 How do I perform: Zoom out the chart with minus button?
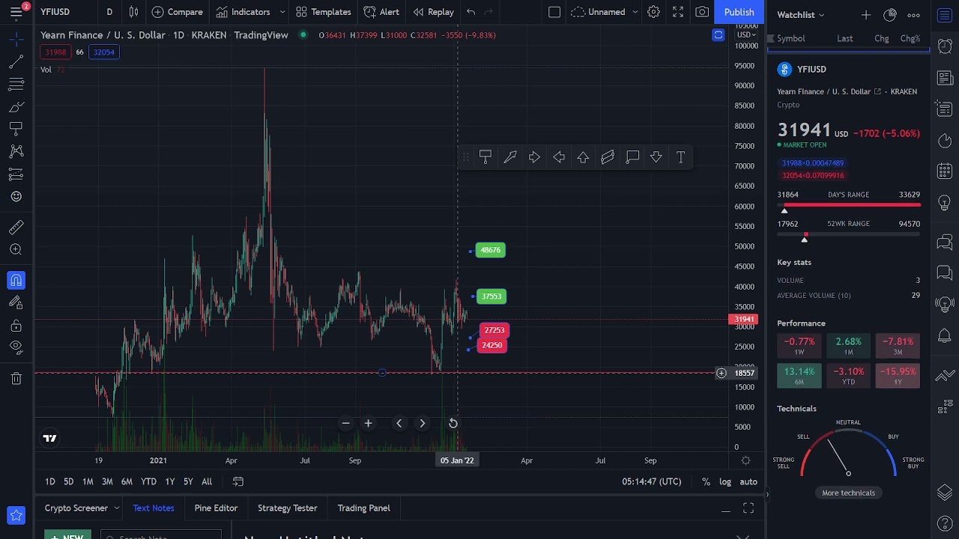[345, 424]
